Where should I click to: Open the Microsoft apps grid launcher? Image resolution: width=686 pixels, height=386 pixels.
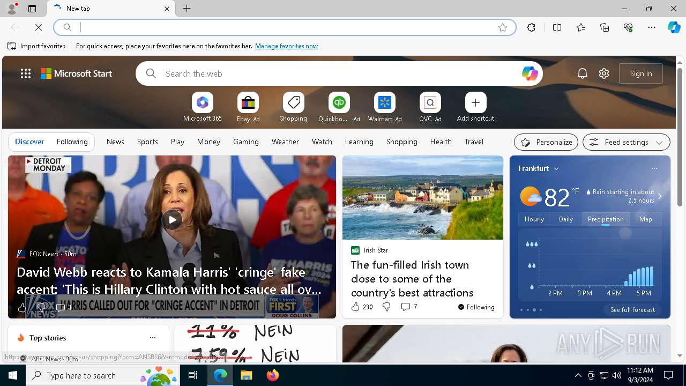pos(26,73)
